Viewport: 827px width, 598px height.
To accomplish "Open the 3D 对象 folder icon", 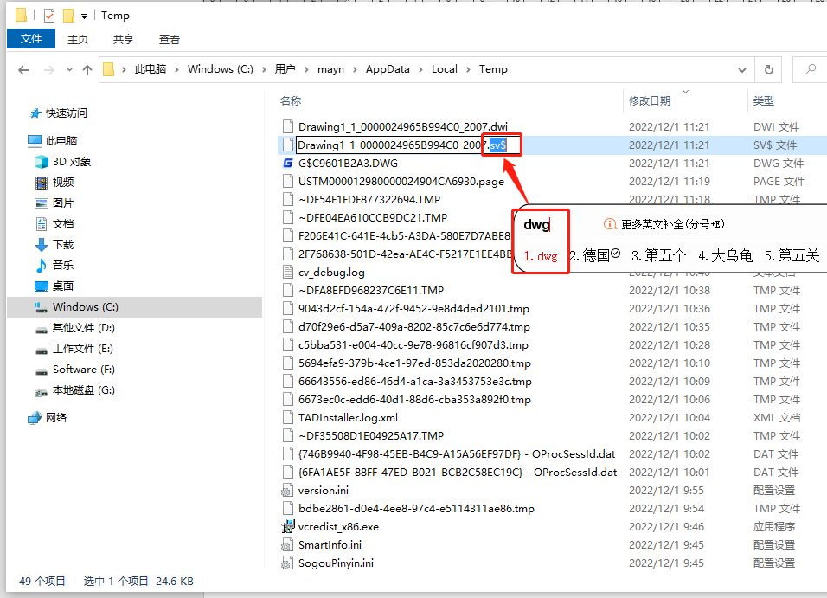I will 41,162.
